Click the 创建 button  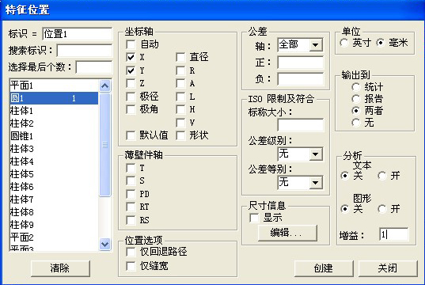point(324,268)
